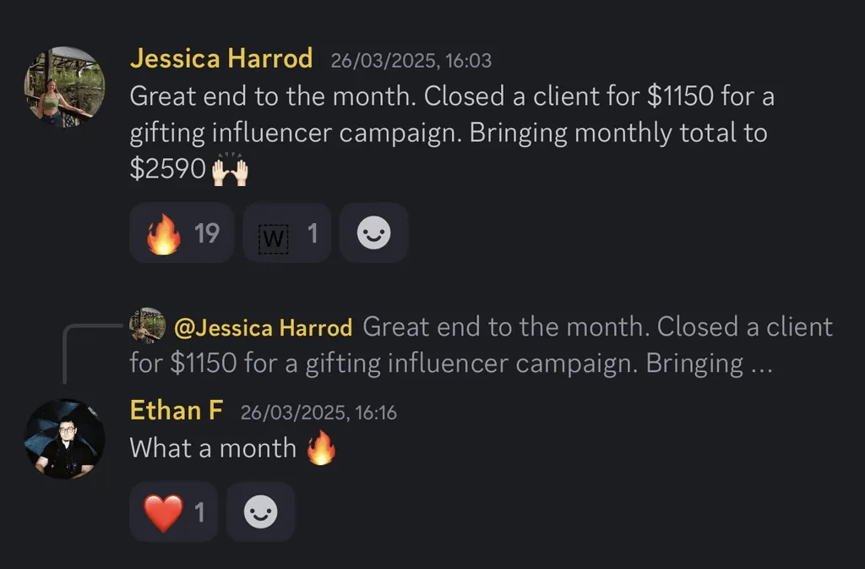This screenshot has height=569, width=865.
Task: Jump to original message via quoted reply text
Action: click(x=481, y=345)
